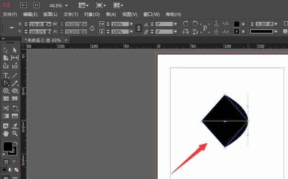Select the vertical grid tool

[15, 99]
